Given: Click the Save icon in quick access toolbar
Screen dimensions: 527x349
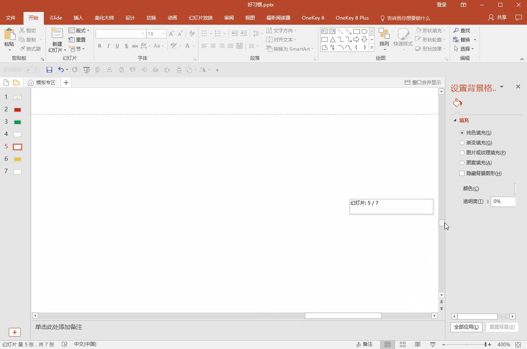Looking at the screenshot, I should (49, 70).
